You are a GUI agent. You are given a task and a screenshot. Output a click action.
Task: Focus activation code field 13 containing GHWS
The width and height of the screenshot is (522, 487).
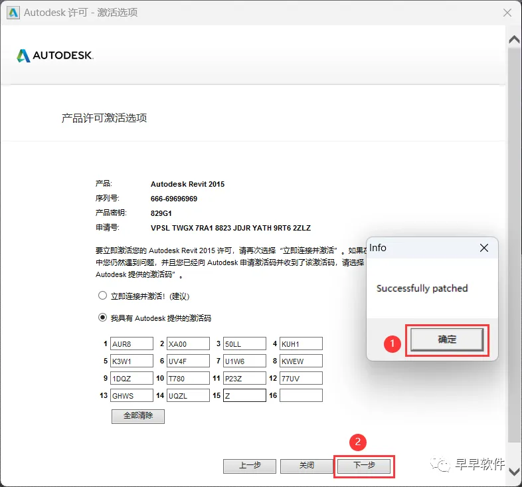coord(132,396)
